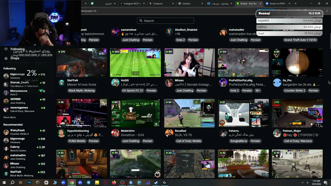
Task: Open Abolfazl_Shabdol's channel avatar
Action: (169, 32)
